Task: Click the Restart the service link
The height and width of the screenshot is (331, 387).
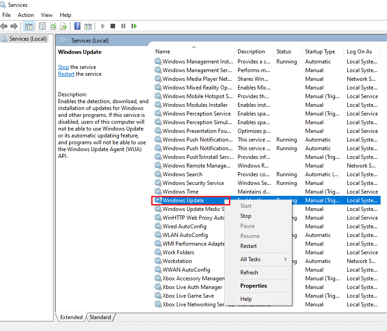Action: (x=66, y=74)
